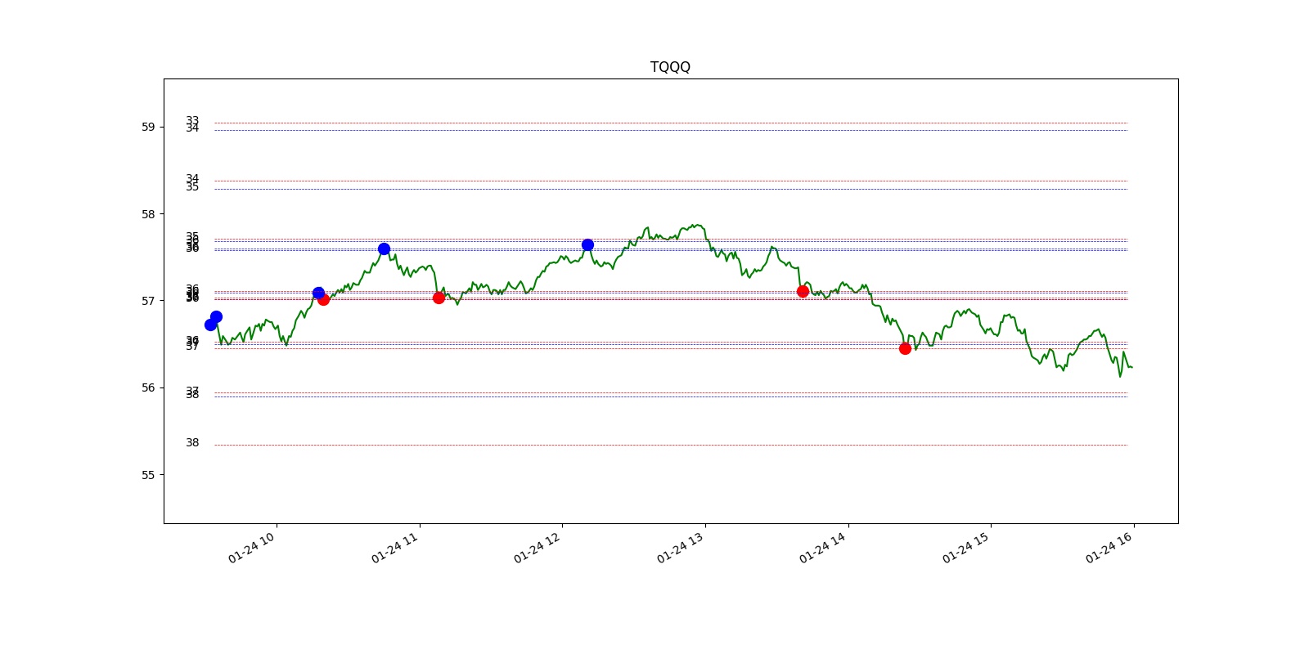Select red marker between 14:00 and 15:00
The image size is (1309, 654).
pos(905,348)
